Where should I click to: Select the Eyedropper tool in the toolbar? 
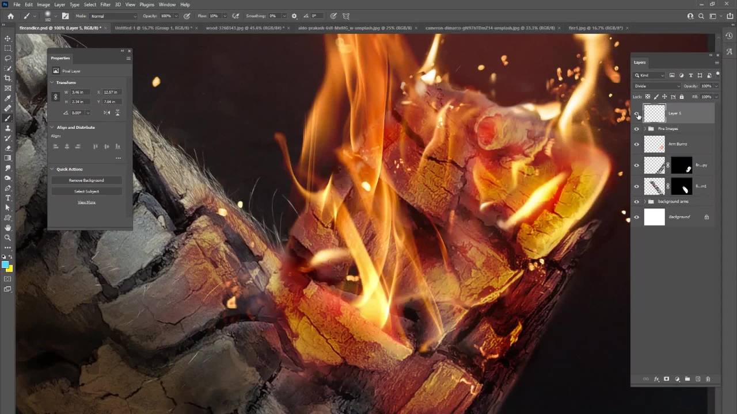pos(7,98)
